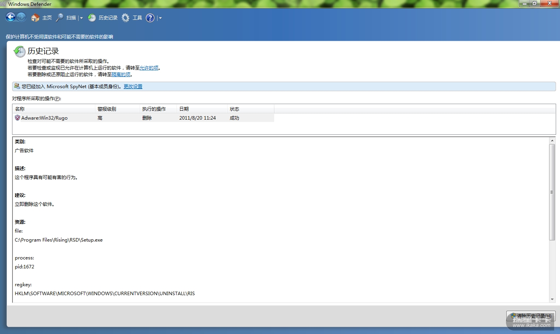Click the HKLM regkey path text
The image size is (560, 334).
coord(105,294)
